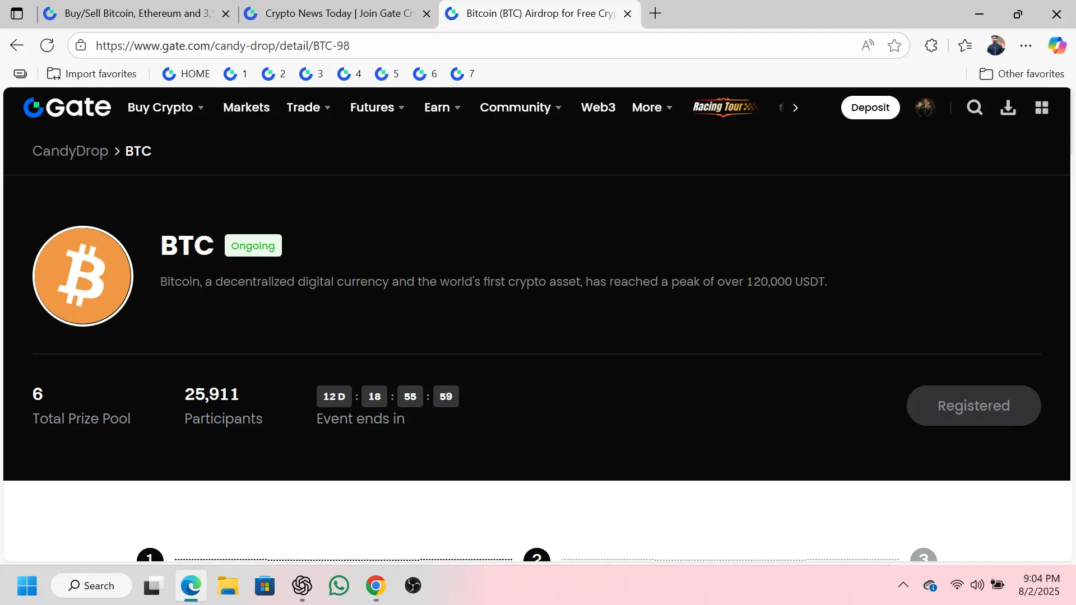Open favorite bookmark labeled 3
The image size is (1076, 605).
pyautogui.click(x=311, y=74)
